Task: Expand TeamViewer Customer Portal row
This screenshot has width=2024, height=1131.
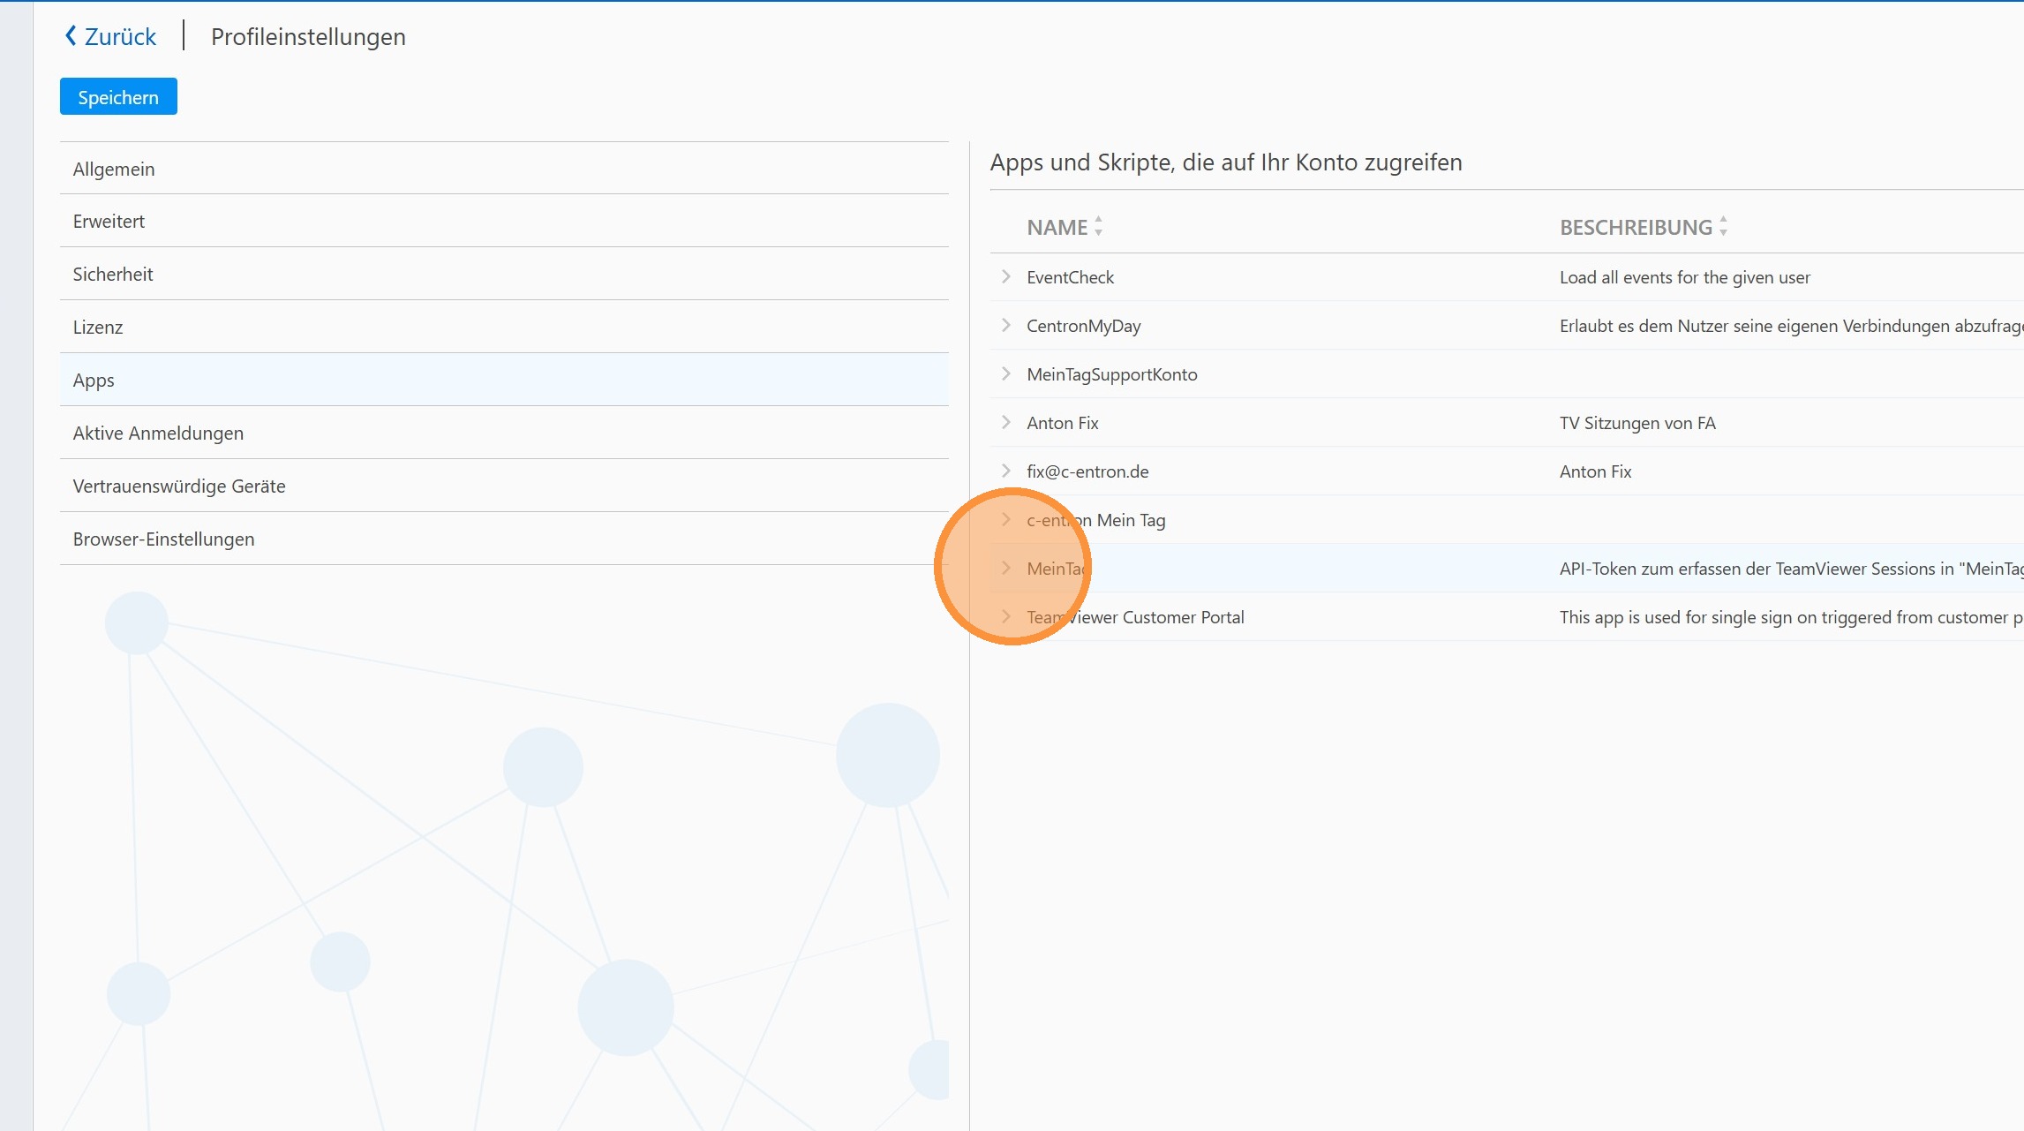Action: click(1005, 616)
